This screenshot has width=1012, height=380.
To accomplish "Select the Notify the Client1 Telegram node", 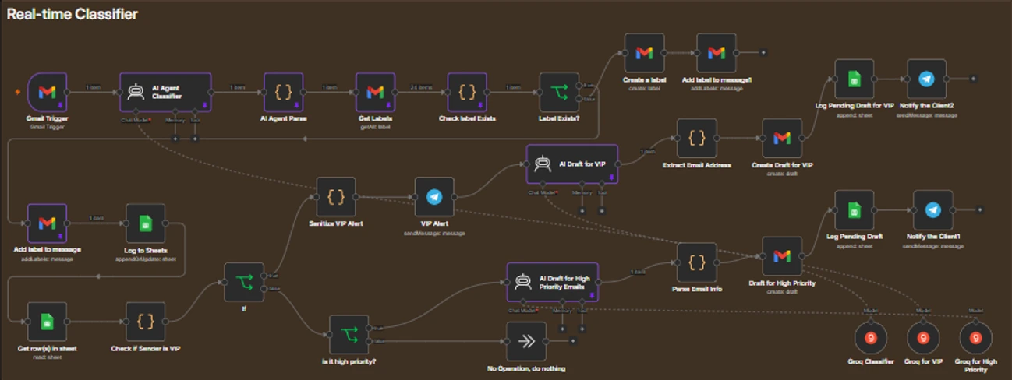I will coord(932,210).
